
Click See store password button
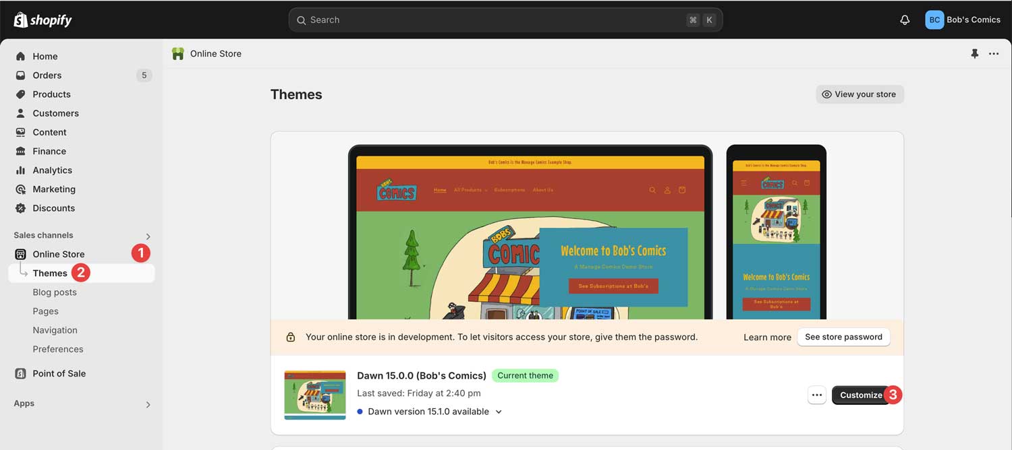[x=843, y=337]
